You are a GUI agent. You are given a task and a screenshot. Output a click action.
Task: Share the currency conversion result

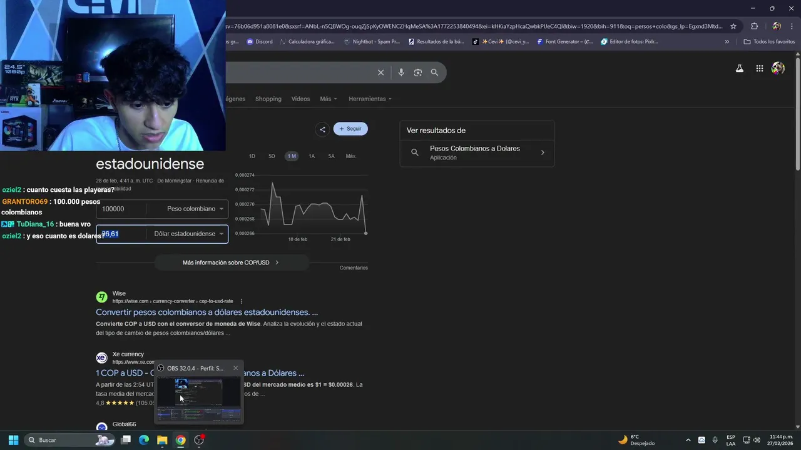(x=322, y=129)
